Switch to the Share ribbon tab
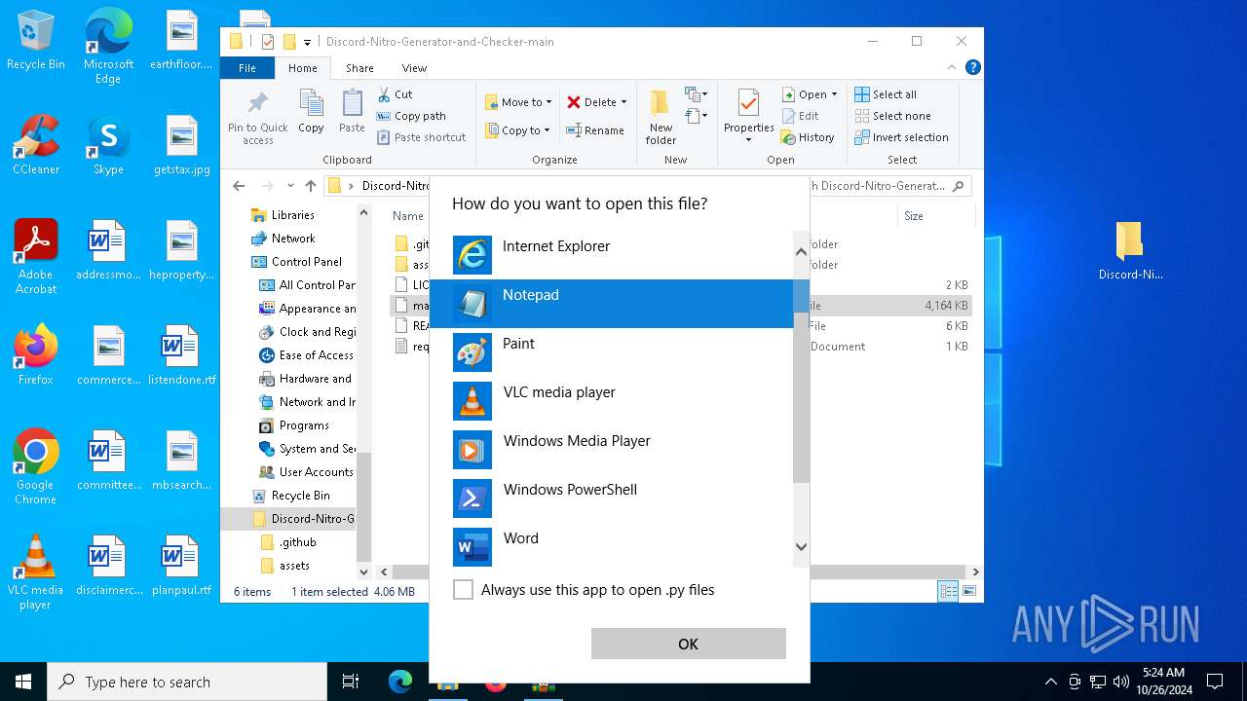The image size is (1247, 701). [359, 68]
